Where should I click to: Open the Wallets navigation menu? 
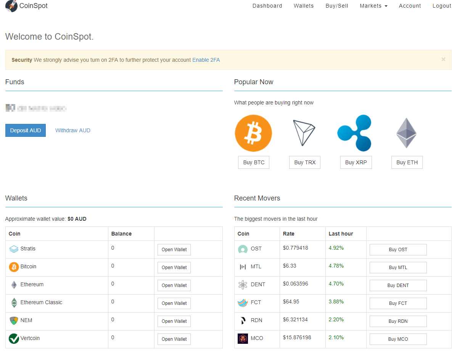point(303,6)
